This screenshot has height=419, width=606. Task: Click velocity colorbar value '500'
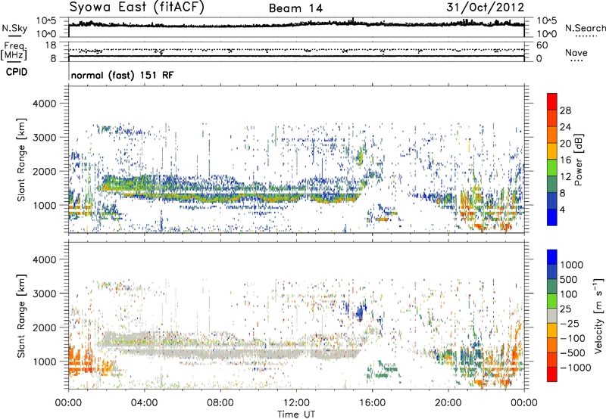(569, 279)
